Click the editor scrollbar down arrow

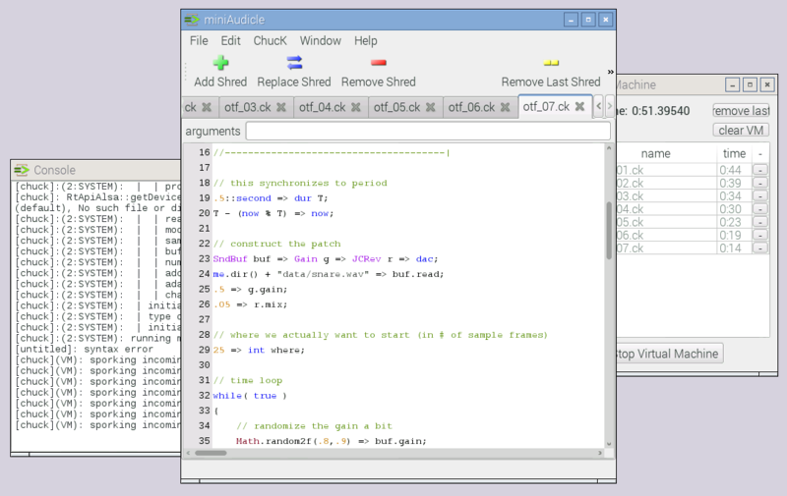click(x=609, y=444)
